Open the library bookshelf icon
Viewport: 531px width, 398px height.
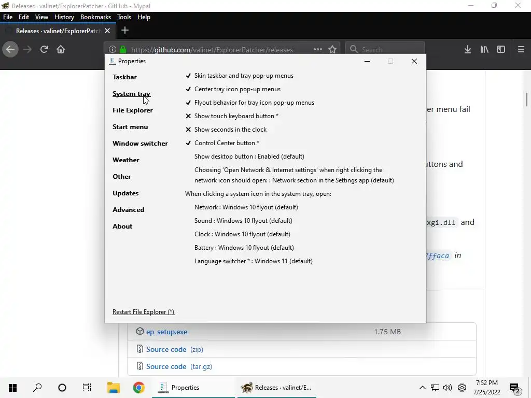click(484, 50)
